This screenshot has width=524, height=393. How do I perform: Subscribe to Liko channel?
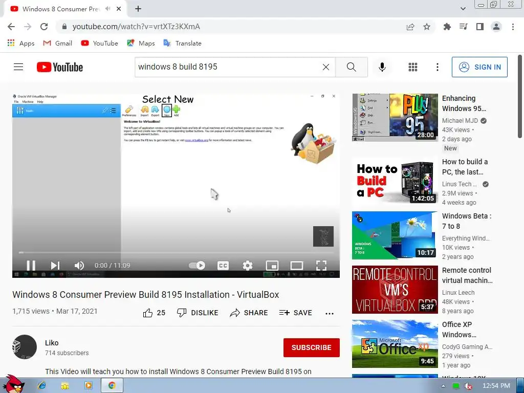312,347
